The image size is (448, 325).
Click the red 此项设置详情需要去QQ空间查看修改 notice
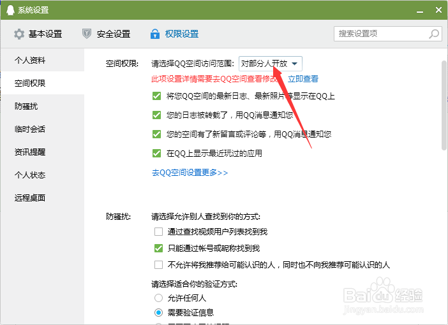point(214,79)
